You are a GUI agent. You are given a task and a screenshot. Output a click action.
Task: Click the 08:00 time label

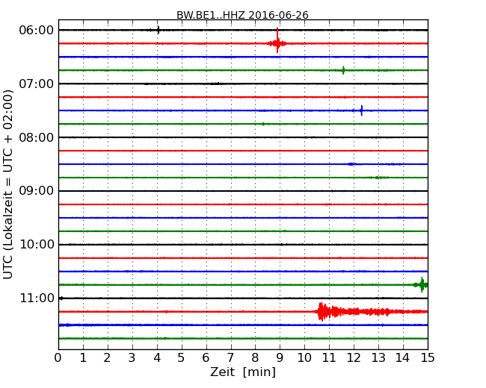pyautogui.click(x=37, y=137)
